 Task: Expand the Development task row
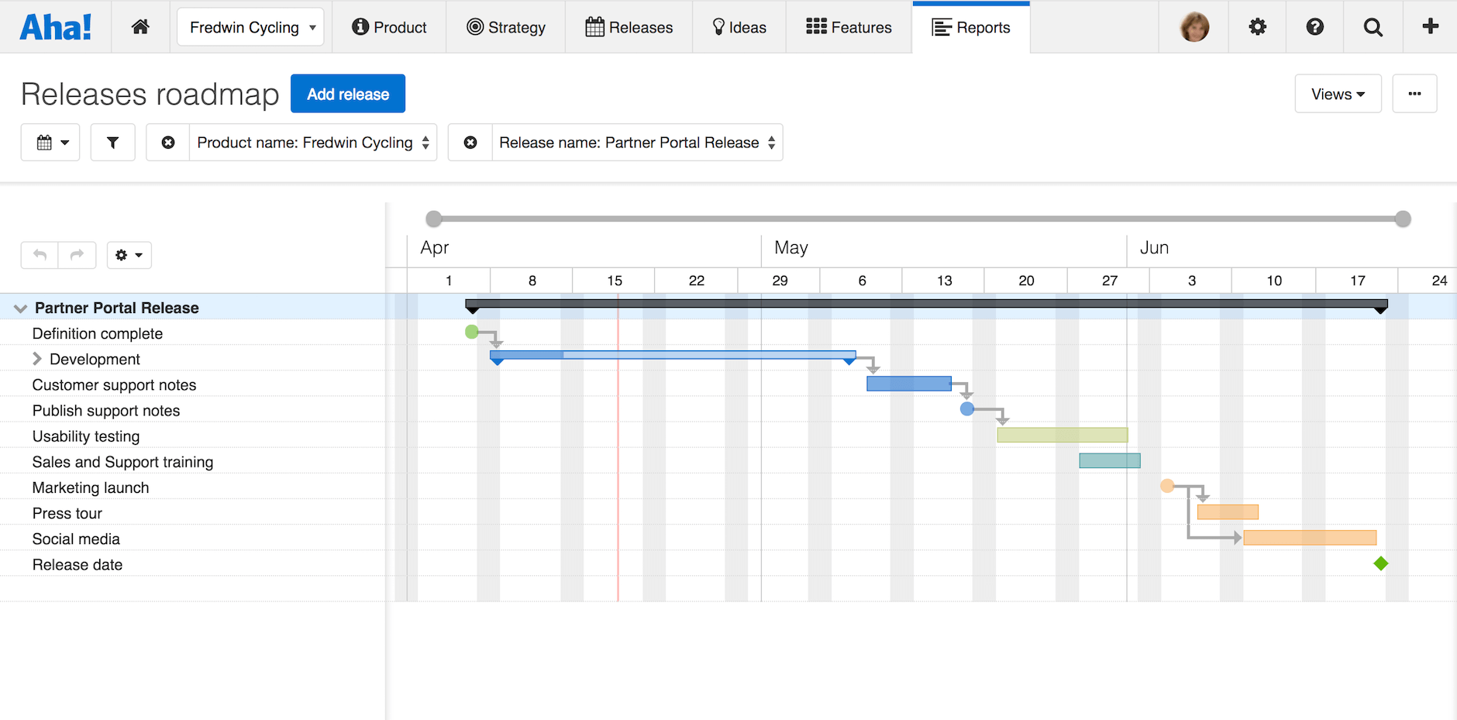pyautogui.click(x=36, y=359)
